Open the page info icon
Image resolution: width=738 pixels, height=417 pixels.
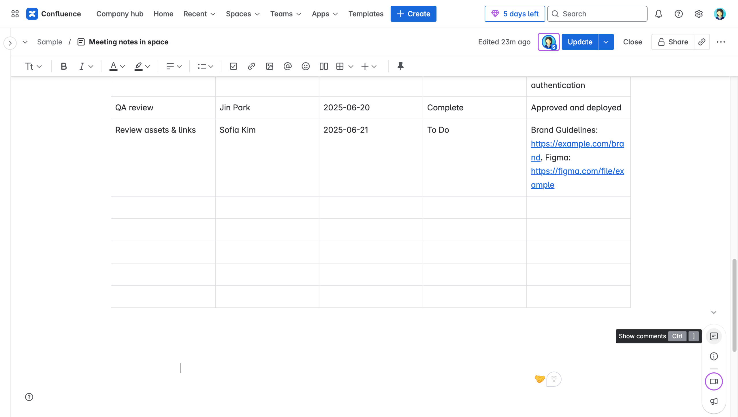(714, 356)
